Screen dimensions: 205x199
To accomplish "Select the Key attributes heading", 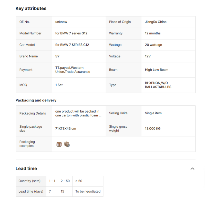I will 31,8.
